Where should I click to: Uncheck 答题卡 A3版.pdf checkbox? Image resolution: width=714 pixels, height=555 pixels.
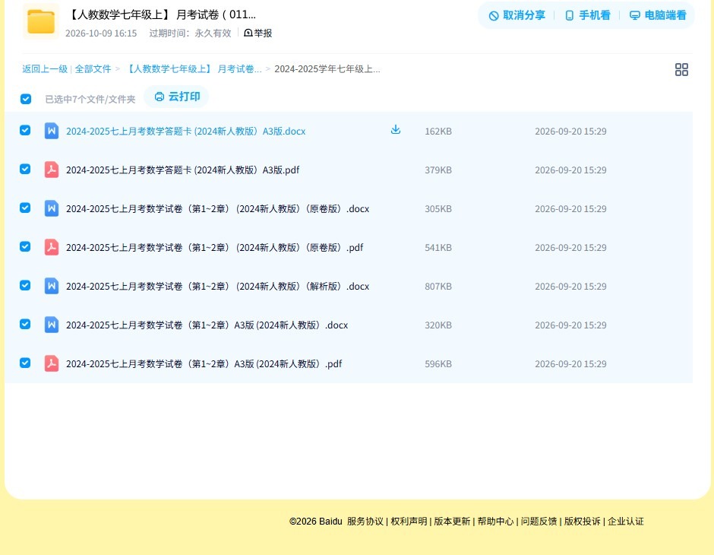[x=25, y=169]
